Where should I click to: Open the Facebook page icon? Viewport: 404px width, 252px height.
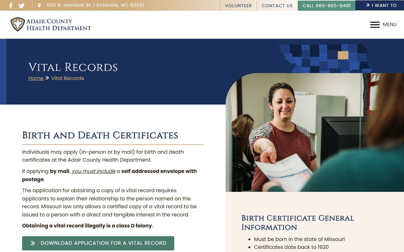point(11,5)
